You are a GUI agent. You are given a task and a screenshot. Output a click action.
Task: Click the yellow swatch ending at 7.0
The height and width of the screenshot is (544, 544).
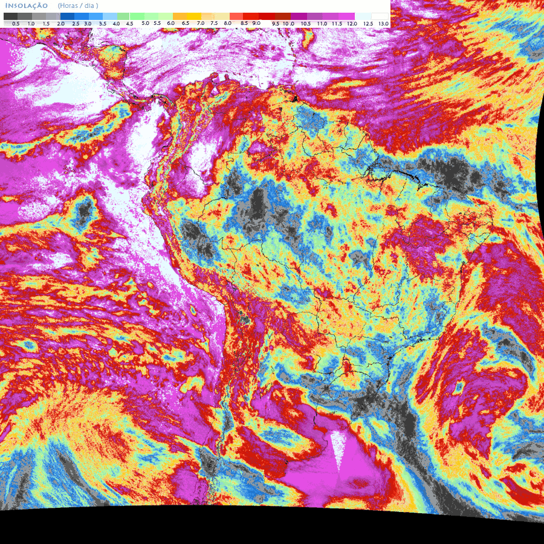194,16
